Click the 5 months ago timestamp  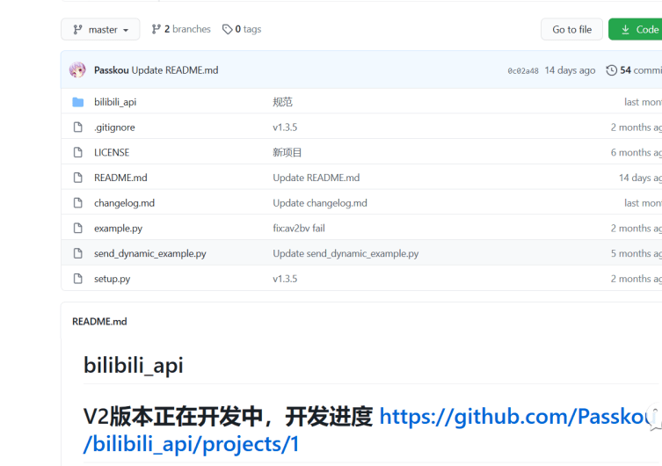coord(637,254)
